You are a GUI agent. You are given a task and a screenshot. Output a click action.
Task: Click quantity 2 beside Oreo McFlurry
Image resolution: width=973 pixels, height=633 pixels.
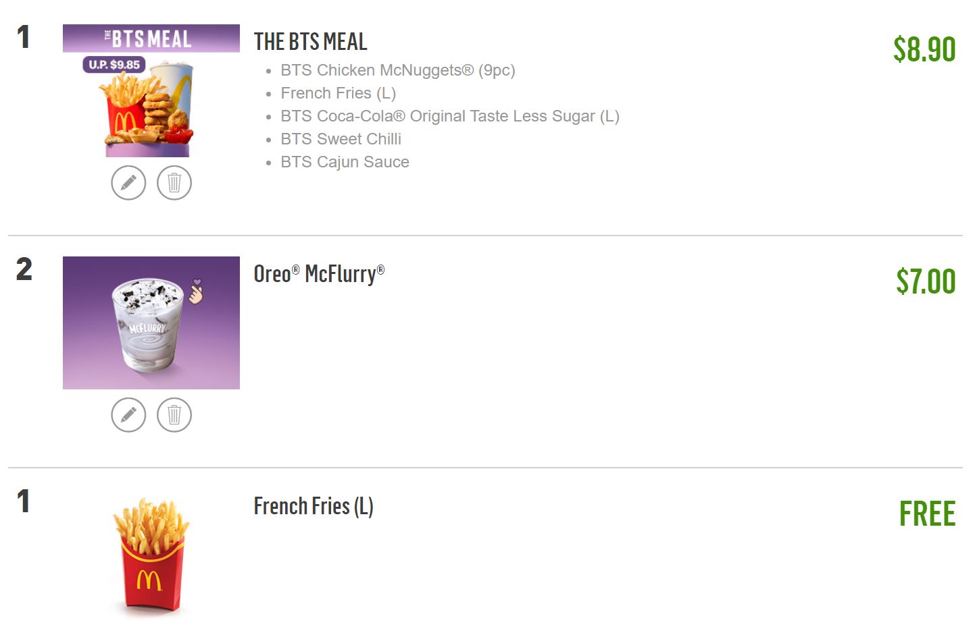pyautogui.click(x=24, y=270)
